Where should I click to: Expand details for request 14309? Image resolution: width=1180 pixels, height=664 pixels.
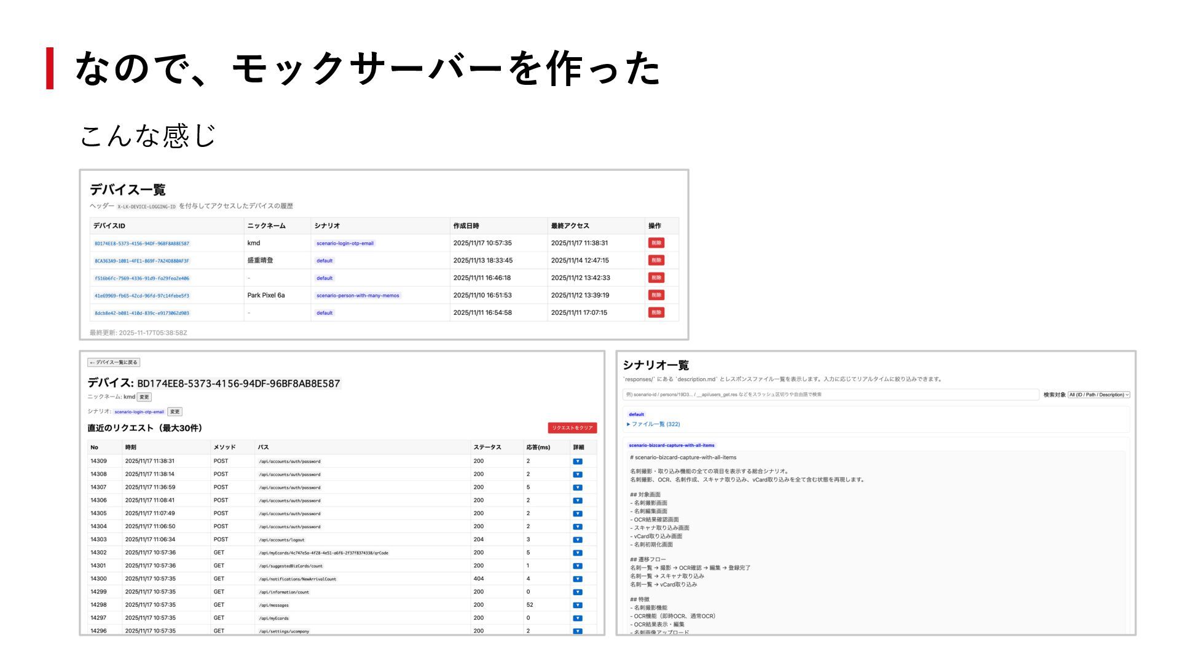point(577,461)
